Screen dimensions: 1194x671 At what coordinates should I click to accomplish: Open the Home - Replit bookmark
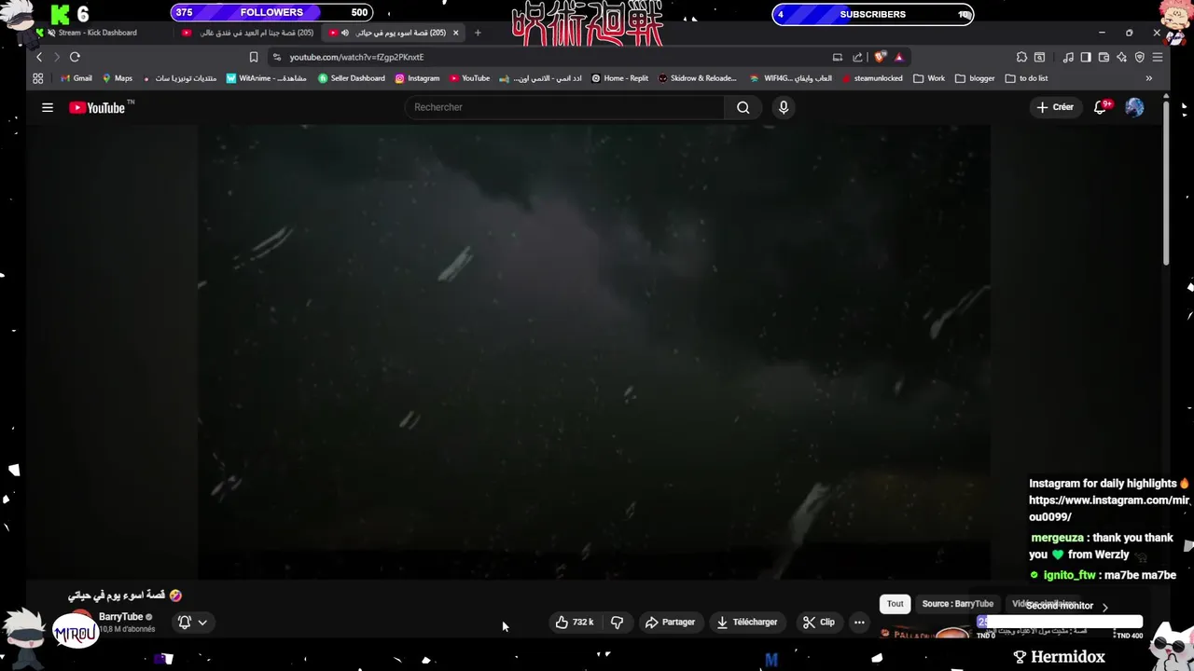pyautogui.click(x=618, y=78)
